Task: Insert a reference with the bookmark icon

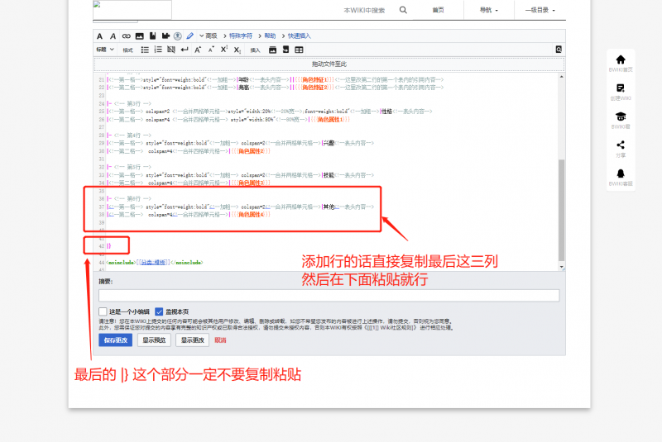Action: pos(152,36)
